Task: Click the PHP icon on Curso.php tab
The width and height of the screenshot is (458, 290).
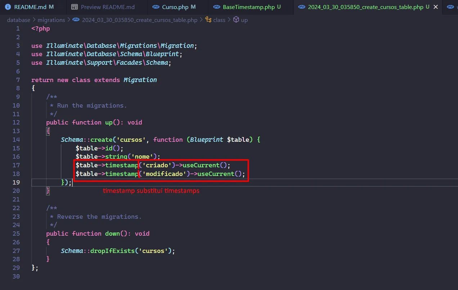Action: pos(156,7)
